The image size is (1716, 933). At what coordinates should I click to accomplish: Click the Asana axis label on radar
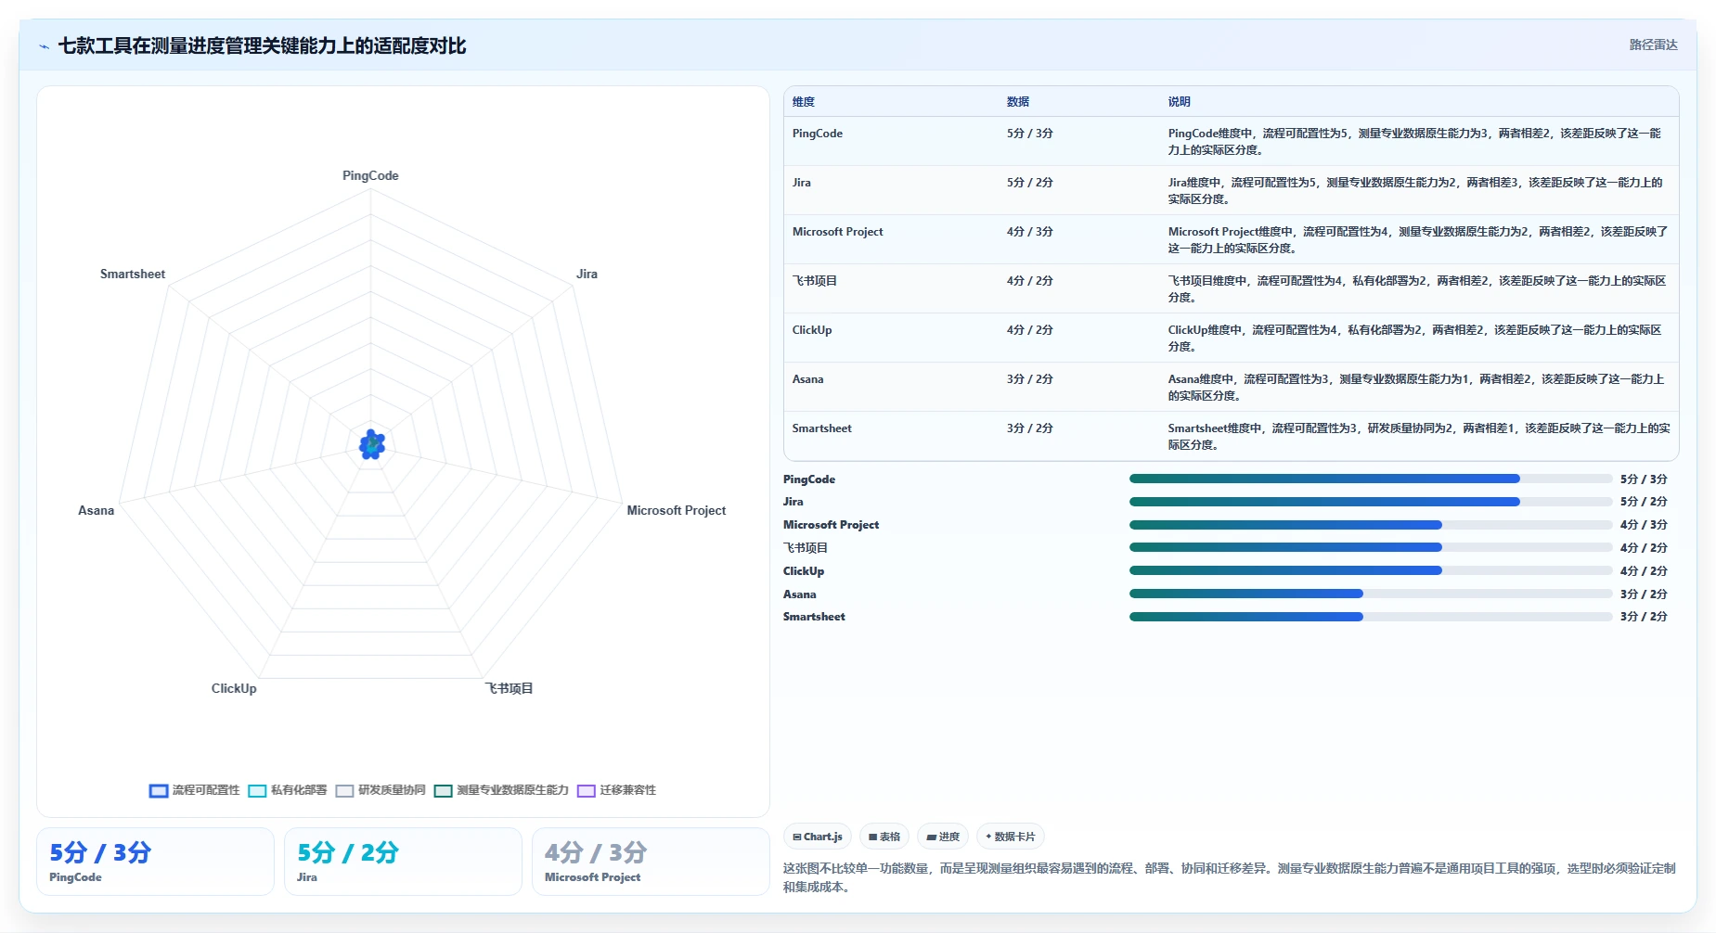coord(96,510)
